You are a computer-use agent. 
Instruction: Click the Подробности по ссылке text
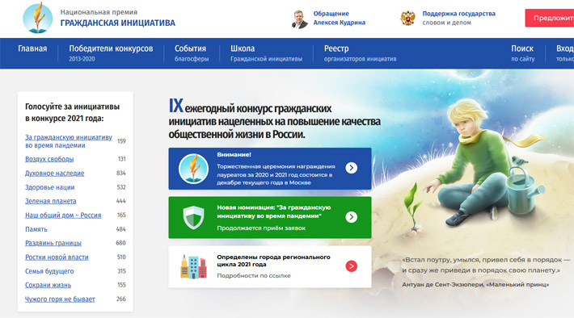tap(254, 275)
